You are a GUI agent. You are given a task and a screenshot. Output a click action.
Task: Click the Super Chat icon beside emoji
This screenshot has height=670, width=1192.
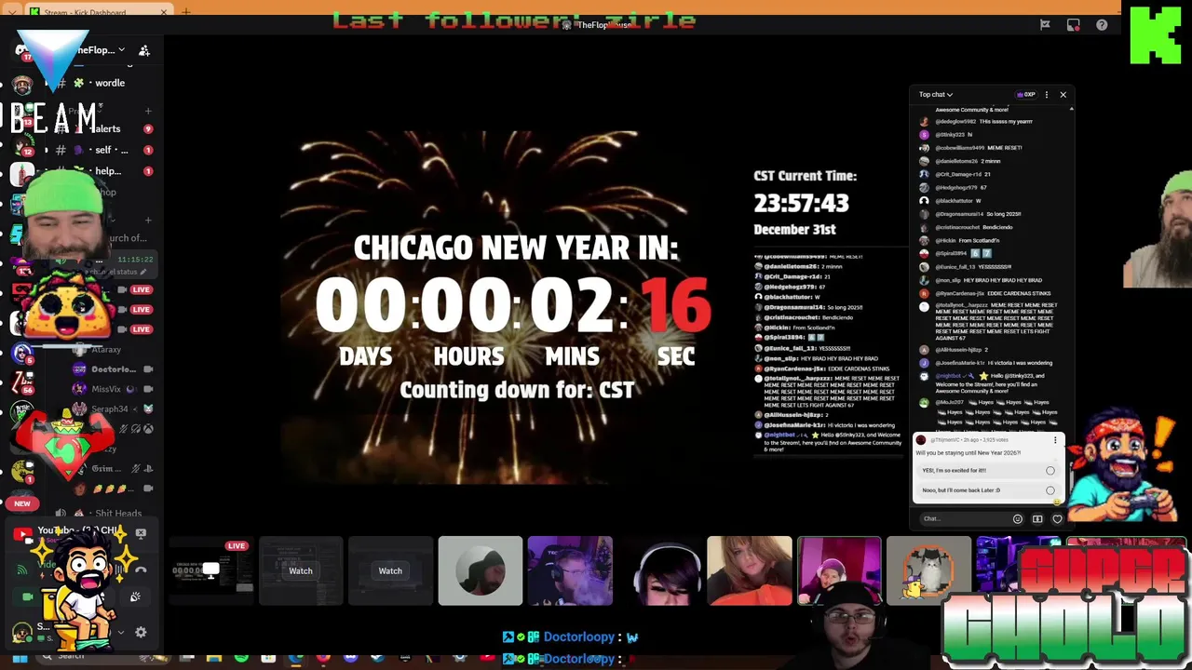tap(1037, 519)
